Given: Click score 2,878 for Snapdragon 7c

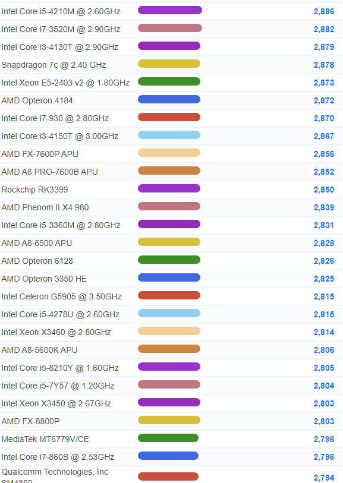Looking at the screenshot, I should point(324,65).
